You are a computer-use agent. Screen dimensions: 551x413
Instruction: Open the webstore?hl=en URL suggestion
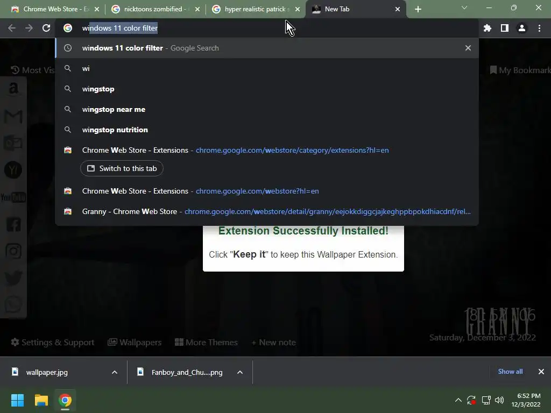click(x=267, y=191)
